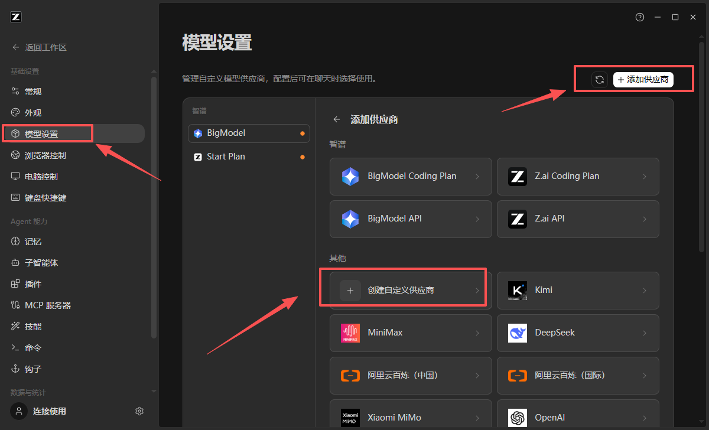Click the DeepSeek whale logo
709x430 pixels.
pos(518,333)
